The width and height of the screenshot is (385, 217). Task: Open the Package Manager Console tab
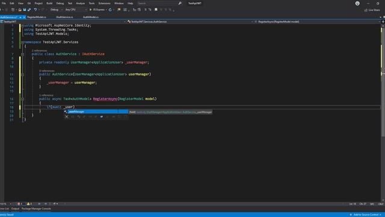click(x=36, y=209)
